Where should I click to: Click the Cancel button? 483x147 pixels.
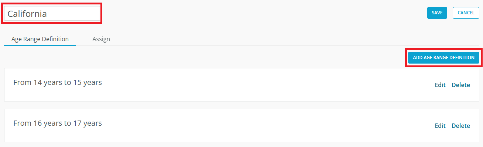[x=466, y=13]
